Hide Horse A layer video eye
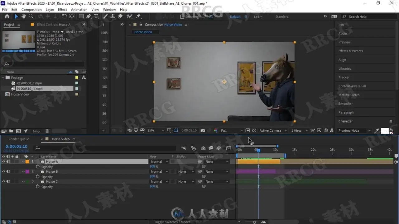Screen dimensions: 399x224 coord(4,161)
